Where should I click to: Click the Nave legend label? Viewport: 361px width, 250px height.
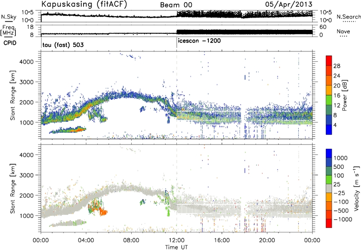pos(343,31)
